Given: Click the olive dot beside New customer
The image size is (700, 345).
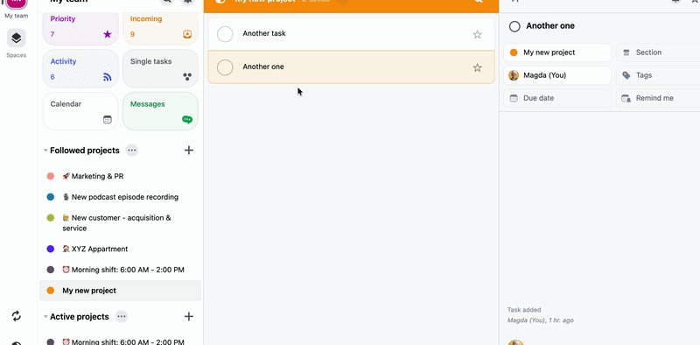Looking at the screenshot, I should tap(51, 218).
